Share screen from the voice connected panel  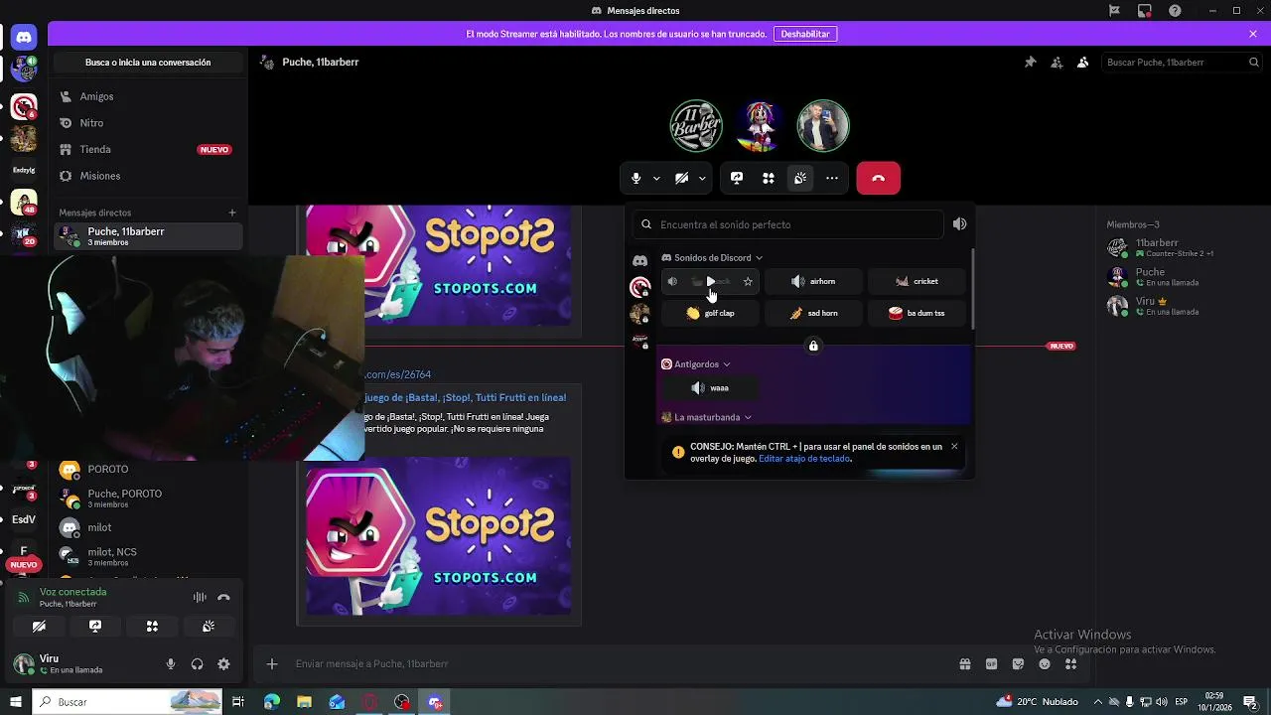pyautogui.click(x=95, y=627)
